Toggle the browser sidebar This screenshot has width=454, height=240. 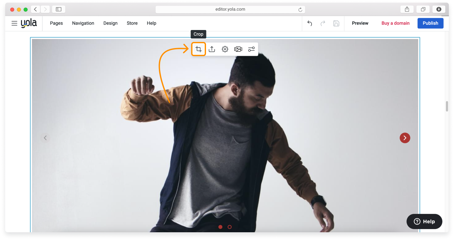[58, 9]
